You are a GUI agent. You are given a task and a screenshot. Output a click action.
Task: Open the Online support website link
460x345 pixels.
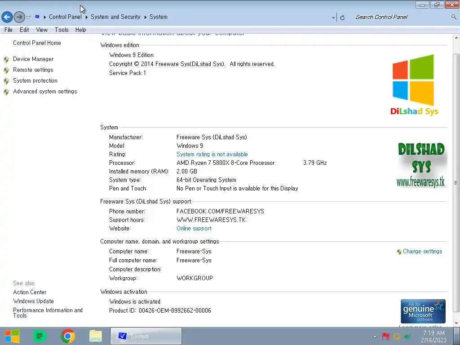pyautogui.click(x=194, y=229)
